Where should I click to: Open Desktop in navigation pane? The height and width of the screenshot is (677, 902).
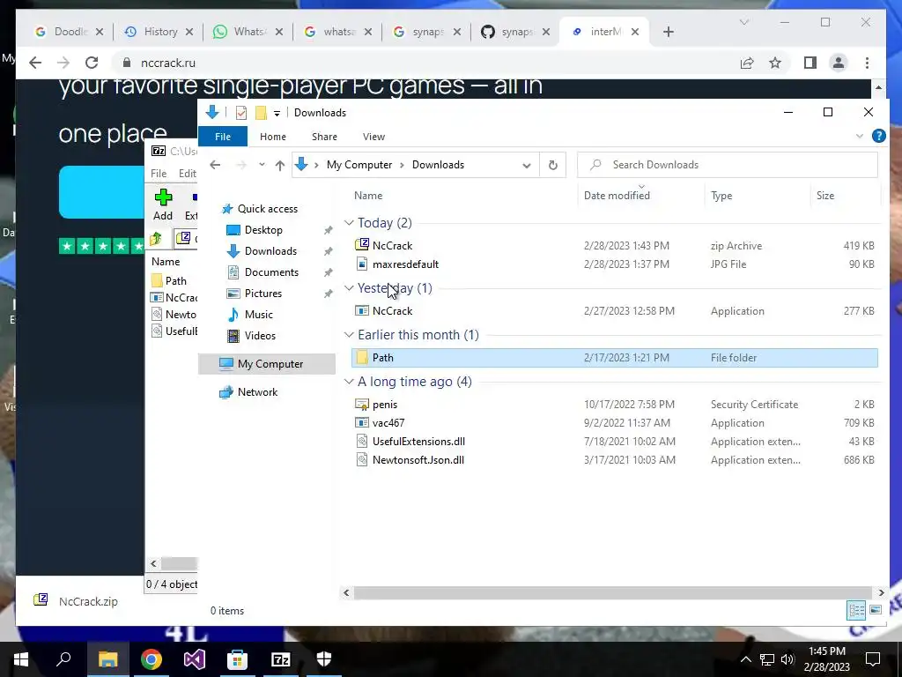[x=263, y=230]
